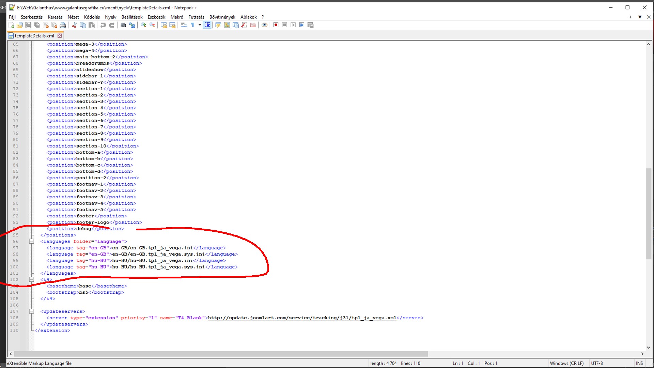Collapse the t4 element fold marker
This screenshot has height=368, width=654.
[31, 279]
